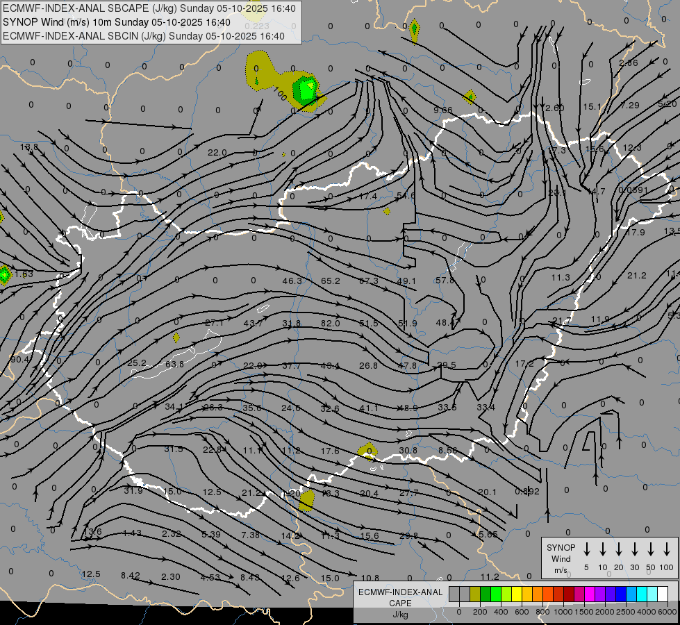Click the 90.4 value near left edge

[19, 360]
